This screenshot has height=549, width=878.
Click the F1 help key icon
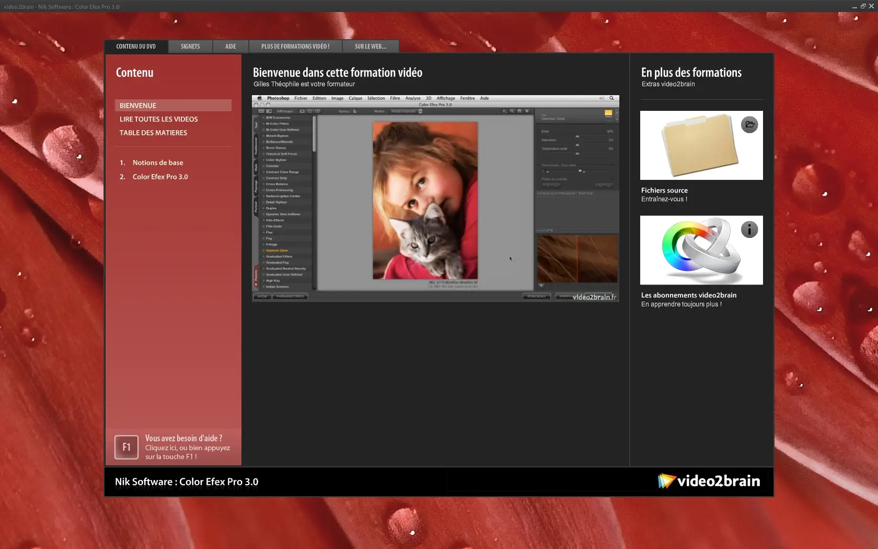[126, 447]
